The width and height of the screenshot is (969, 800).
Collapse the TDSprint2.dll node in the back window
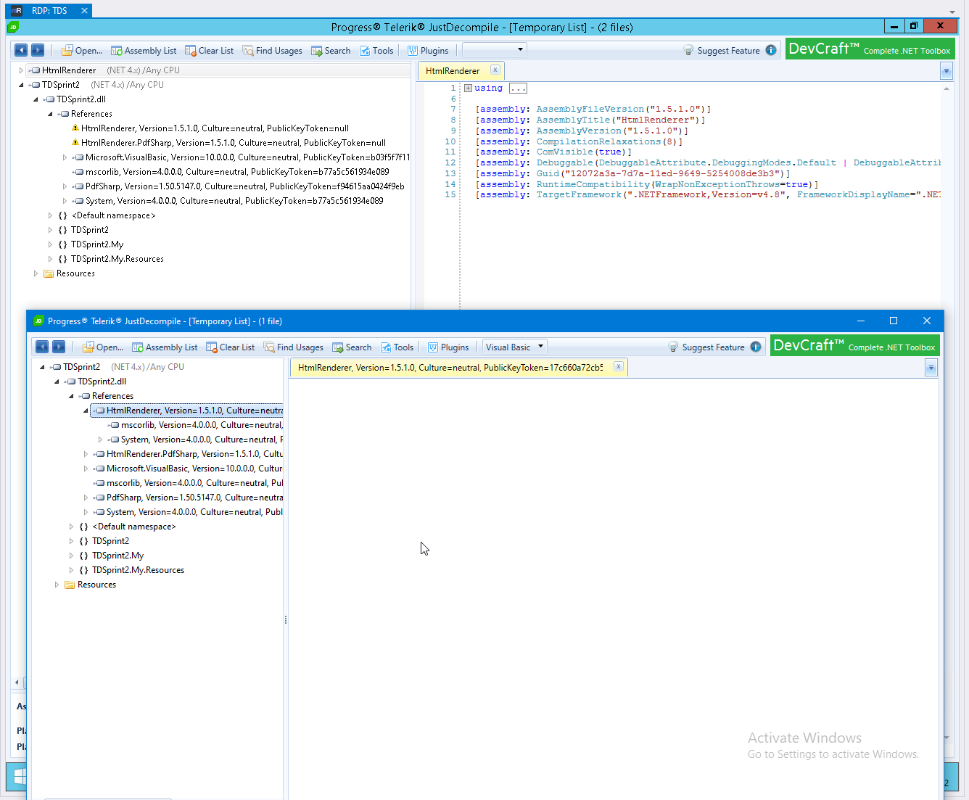click(x=36, y=99)
